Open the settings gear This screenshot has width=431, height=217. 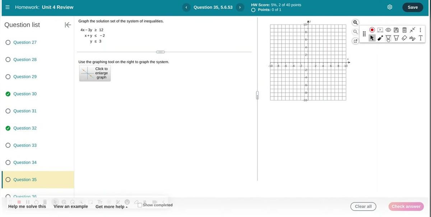[390, 7]
